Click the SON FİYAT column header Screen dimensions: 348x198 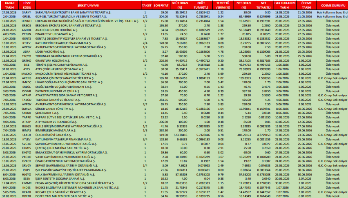[161, 5]
